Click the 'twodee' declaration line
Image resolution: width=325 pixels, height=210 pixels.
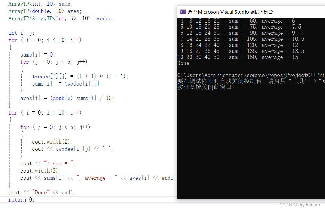[61, 18]
